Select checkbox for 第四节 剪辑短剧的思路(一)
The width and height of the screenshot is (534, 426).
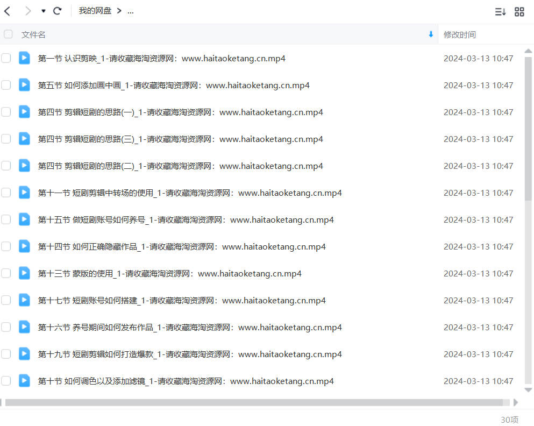pyautogui.click(x=6, y=112)
